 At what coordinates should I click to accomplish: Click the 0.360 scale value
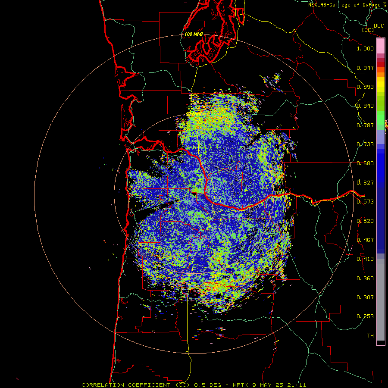pyautogui.click(x=365, y=278)
